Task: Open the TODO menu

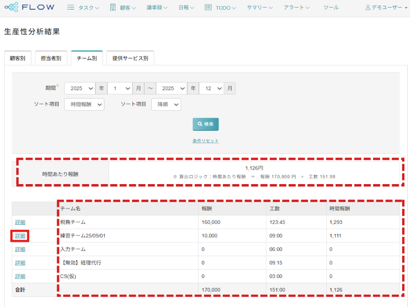Action: click(x=220, y=8)
